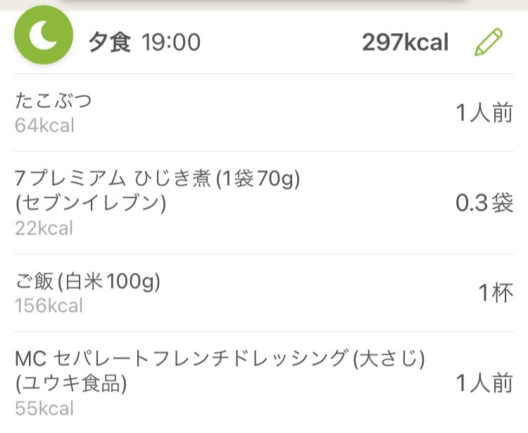
Task: Tap the 64kcal label under たこぶつ
Action: pyautogui.click(x=44, y=125)
